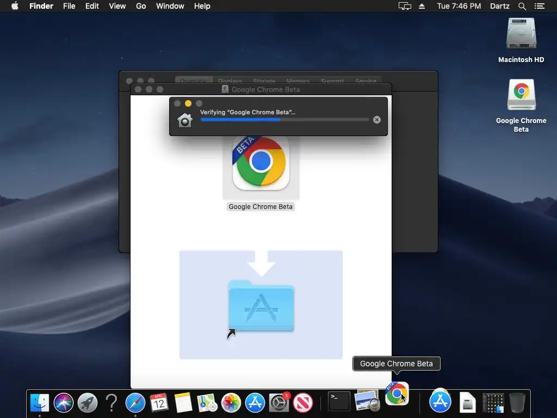The width and height of the screenshot is (557, 418).
Task: Open the Dartz user menu
Action: pos(500,6)
